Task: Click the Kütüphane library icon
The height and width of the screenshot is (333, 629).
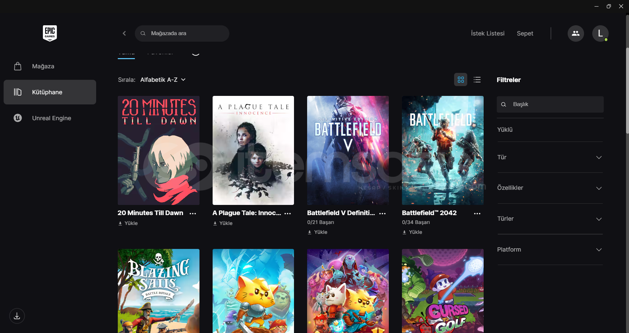Action: (x=18, y=92)
